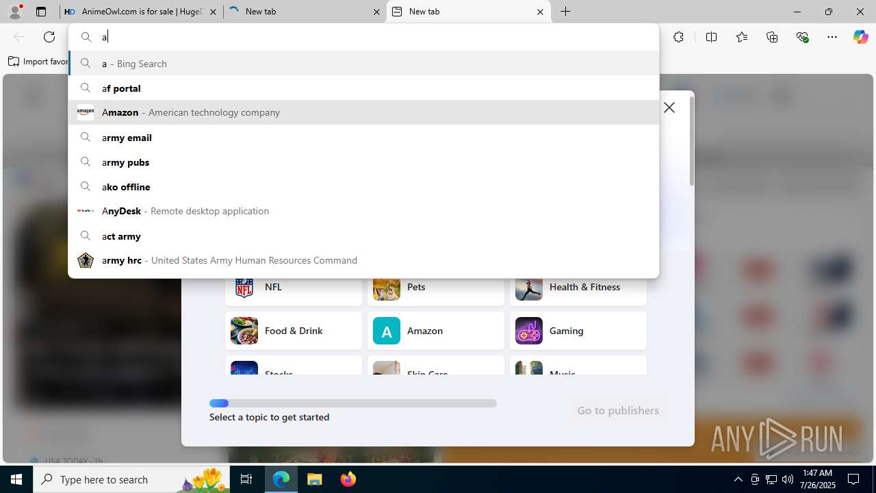
Task: Select the 'AnyDesk - Remote desktop application' suggestion
Action: tap(364, 211)
